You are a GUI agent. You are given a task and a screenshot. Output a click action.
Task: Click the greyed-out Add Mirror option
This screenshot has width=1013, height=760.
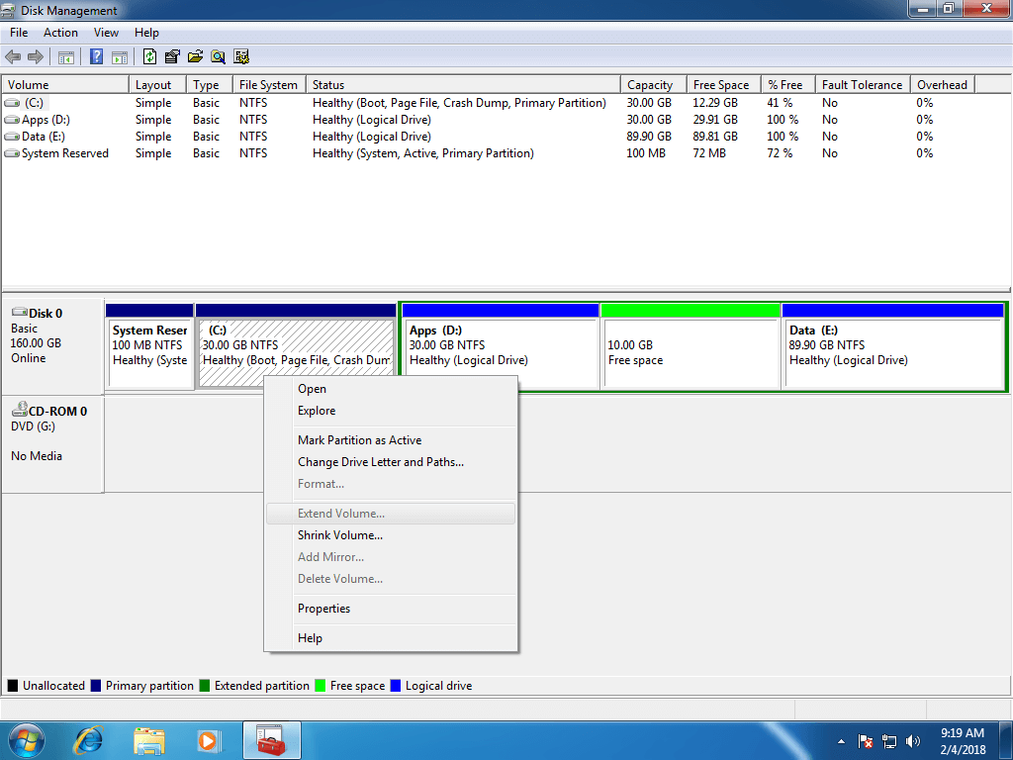[x=391, y=557]
